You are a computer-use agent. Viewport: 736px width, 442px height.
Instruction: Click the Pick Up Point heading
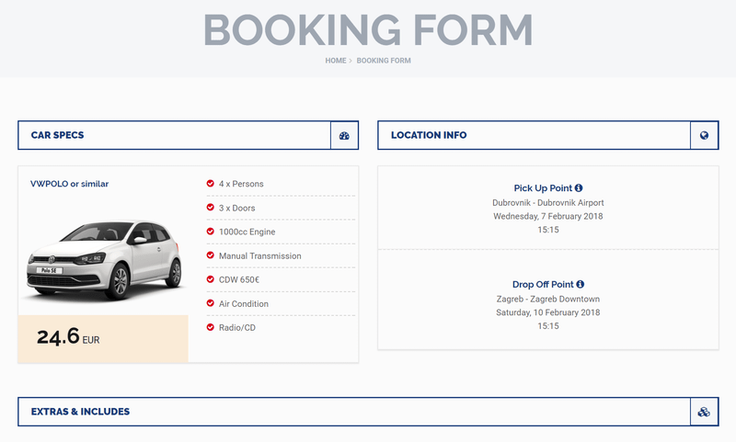pos(543,187)
